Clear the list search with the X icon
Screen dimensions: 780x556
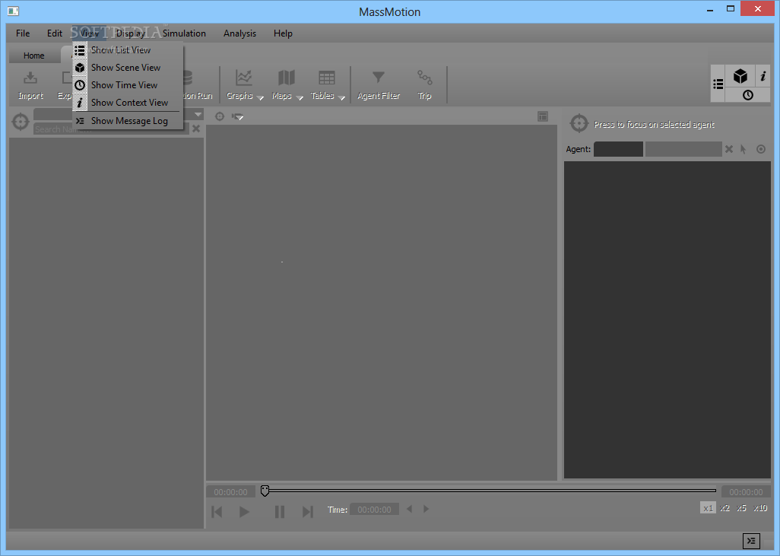[196, 129]
